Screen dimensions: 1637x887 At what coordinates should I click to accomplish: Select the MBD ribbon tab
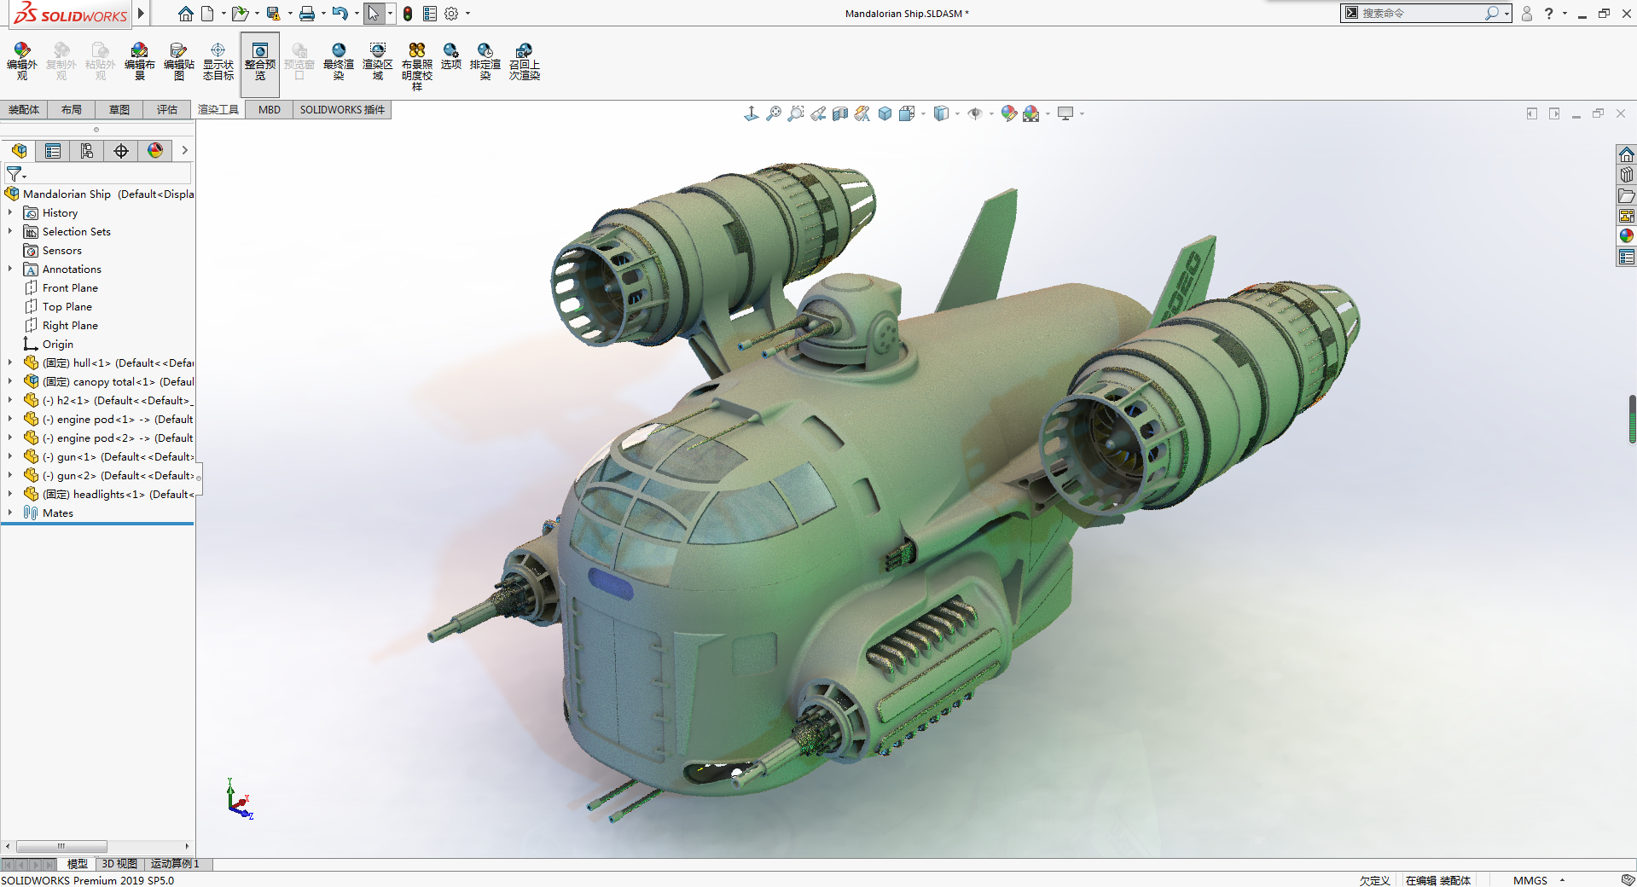tap(270, 109)
